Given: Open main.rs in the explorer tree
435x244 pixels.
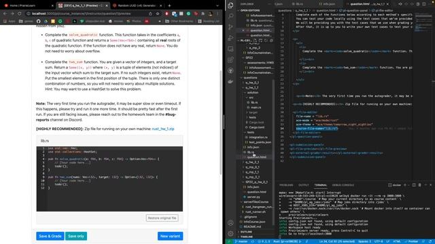Looking at the screenshot, I should pos(256,107).
